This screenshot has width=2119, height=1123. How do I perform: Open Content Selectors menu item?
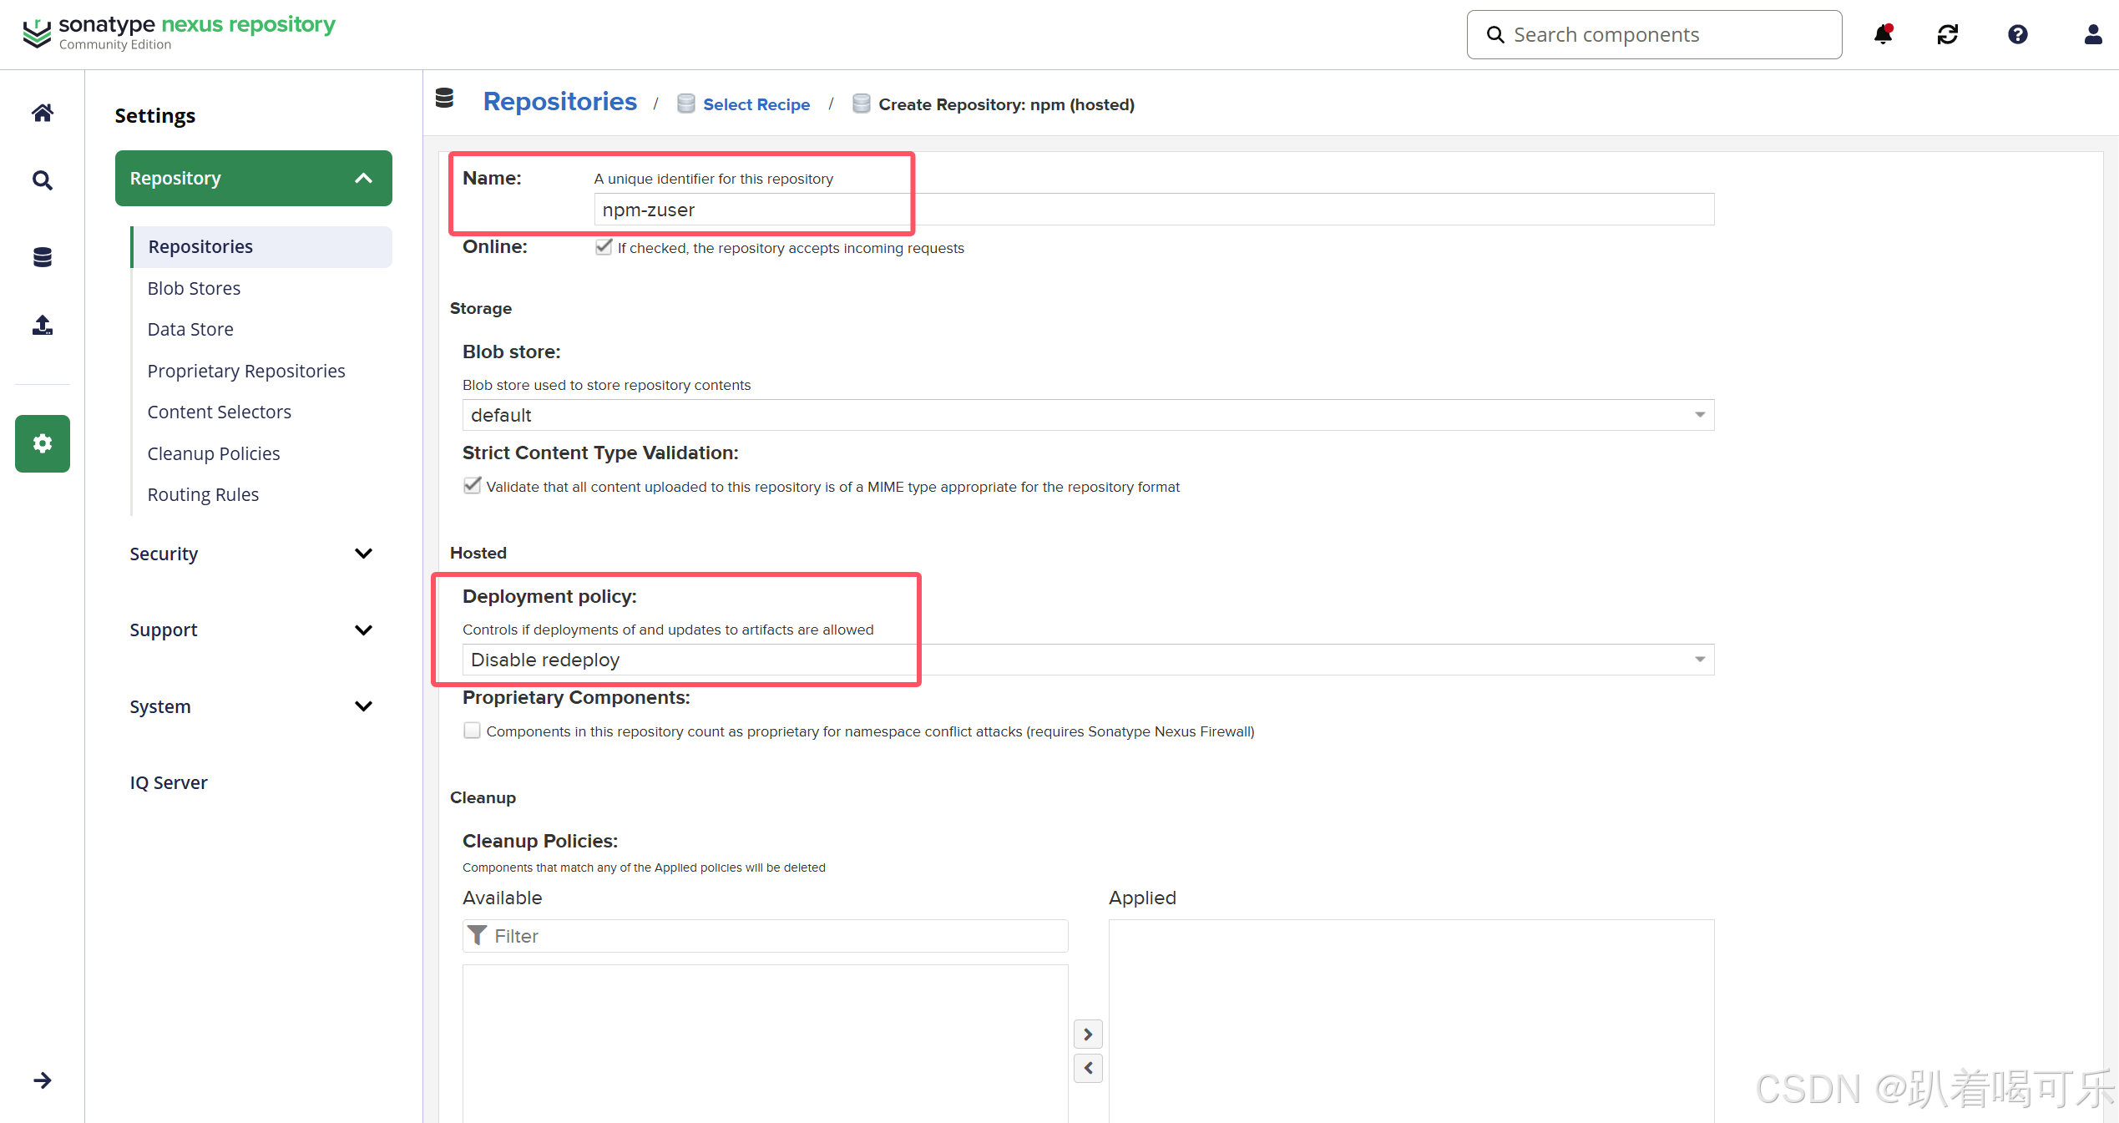[219, 412]
